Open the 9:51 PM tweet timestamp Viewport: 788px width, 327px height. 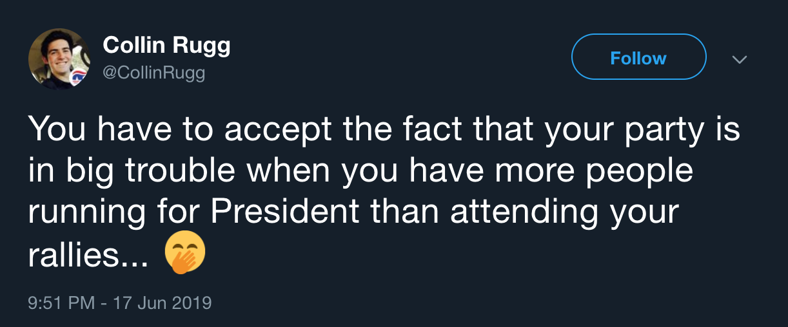(x=61, y=302)
